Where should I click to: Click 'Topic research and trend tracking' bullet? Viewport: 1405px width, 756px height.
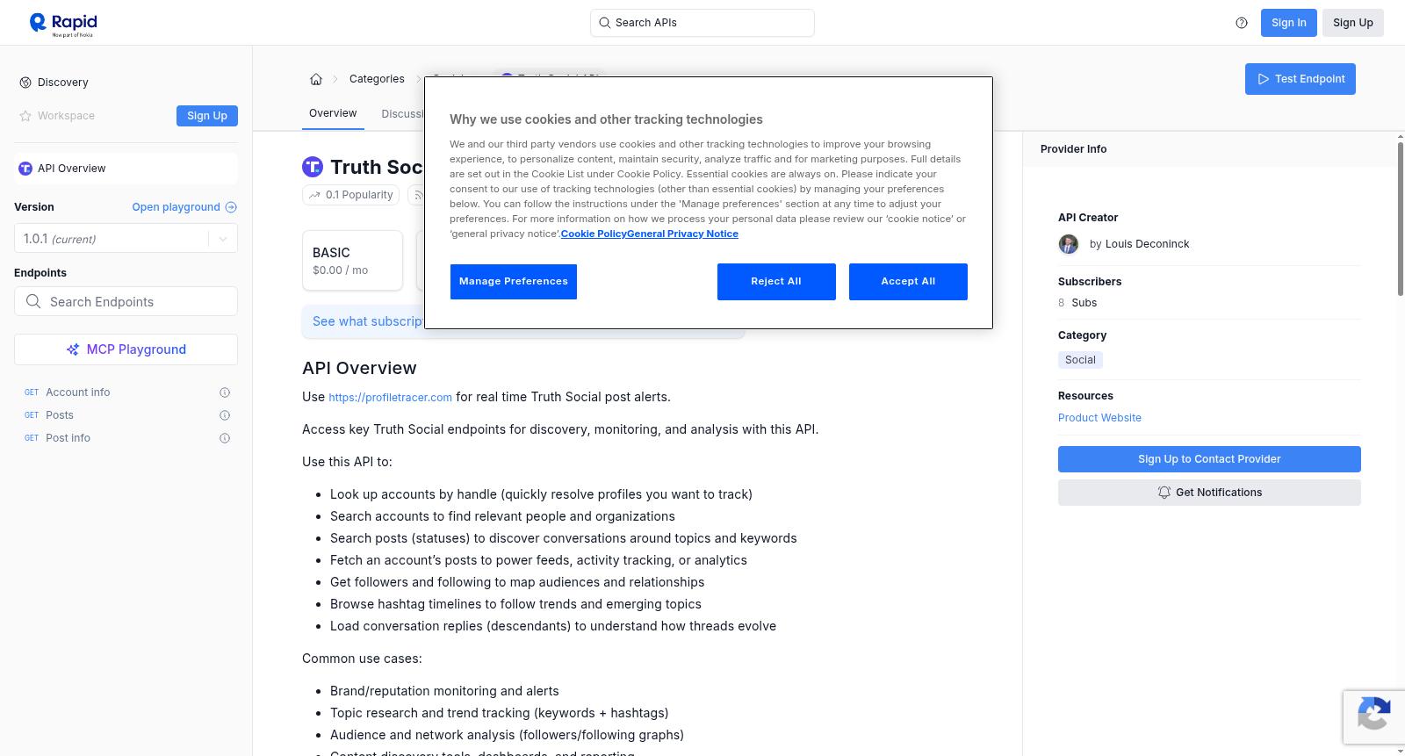(x=499, y=713)
